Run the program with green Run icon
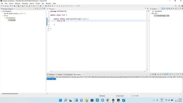Screen dimensions: 183x103 [x=15, y=6]
